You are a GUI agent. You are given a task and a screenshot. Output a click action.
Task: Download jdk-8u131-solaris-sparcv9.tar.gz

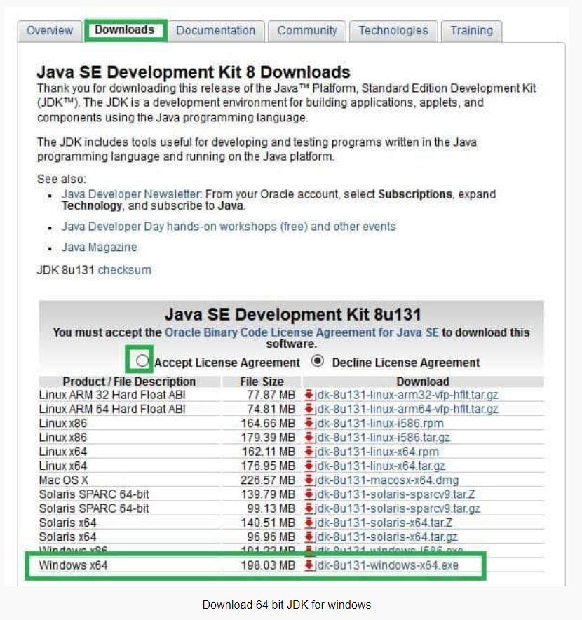point(397,509)
